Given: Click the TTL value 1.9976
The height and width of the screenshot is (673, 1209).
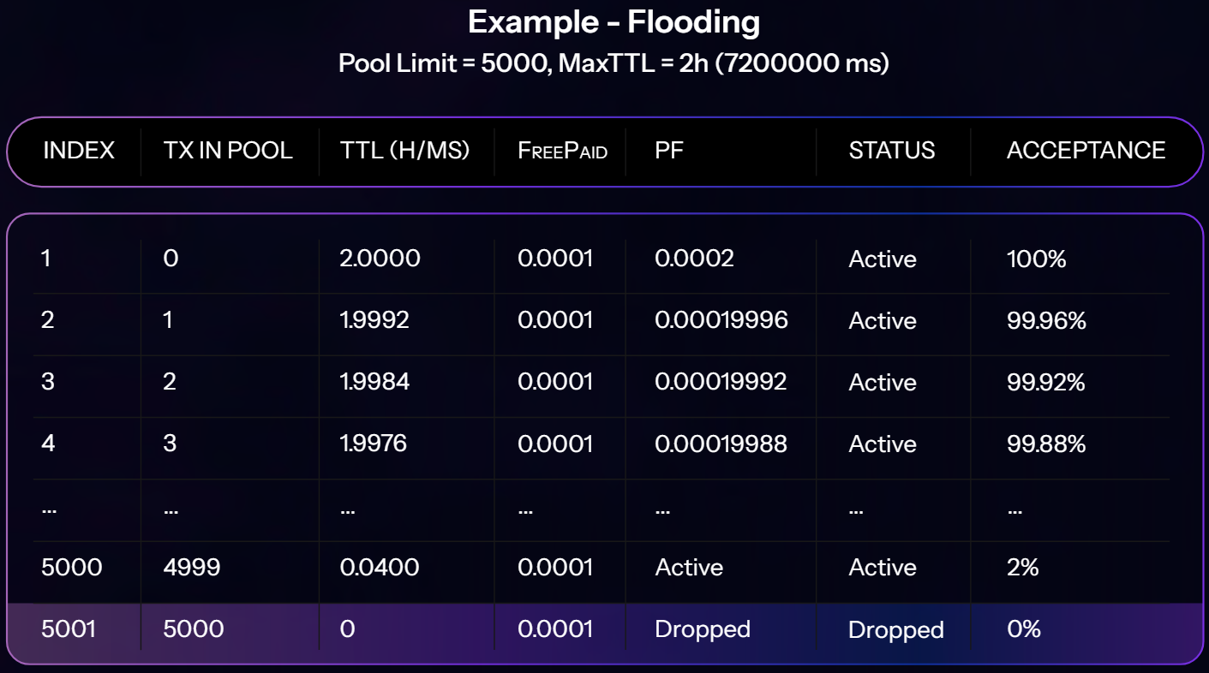Looking at the screenshot, I should (x=374, y=444).
